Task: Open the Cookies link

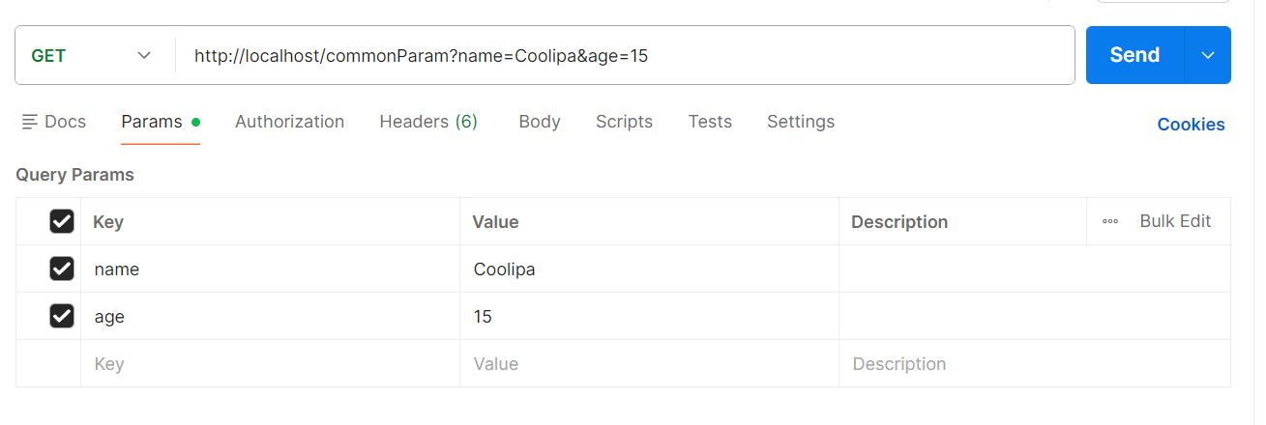Action: coord(1191,125)
